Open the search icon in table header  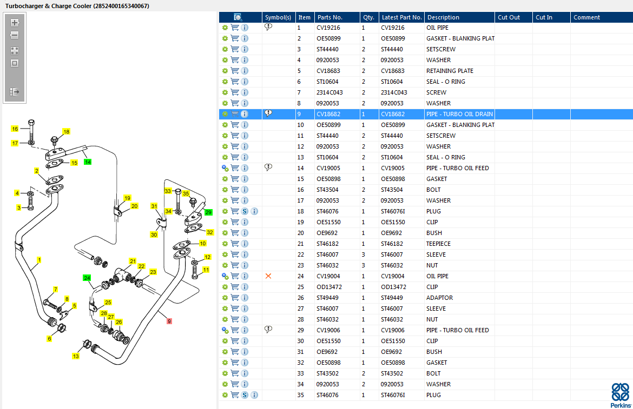[x=238, y=17]
